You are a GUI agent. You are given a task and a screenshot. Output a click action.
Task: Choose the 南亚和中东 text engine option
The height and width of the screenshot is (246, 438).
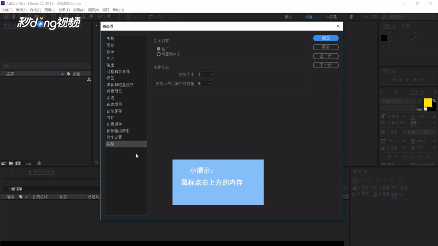point(158,54)
